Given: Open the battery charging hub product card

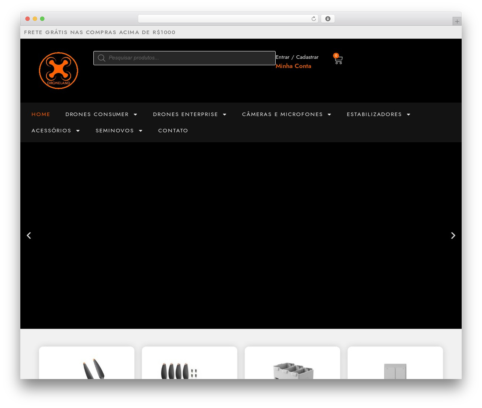Looking at the screenshot, I should coord(292,363).
